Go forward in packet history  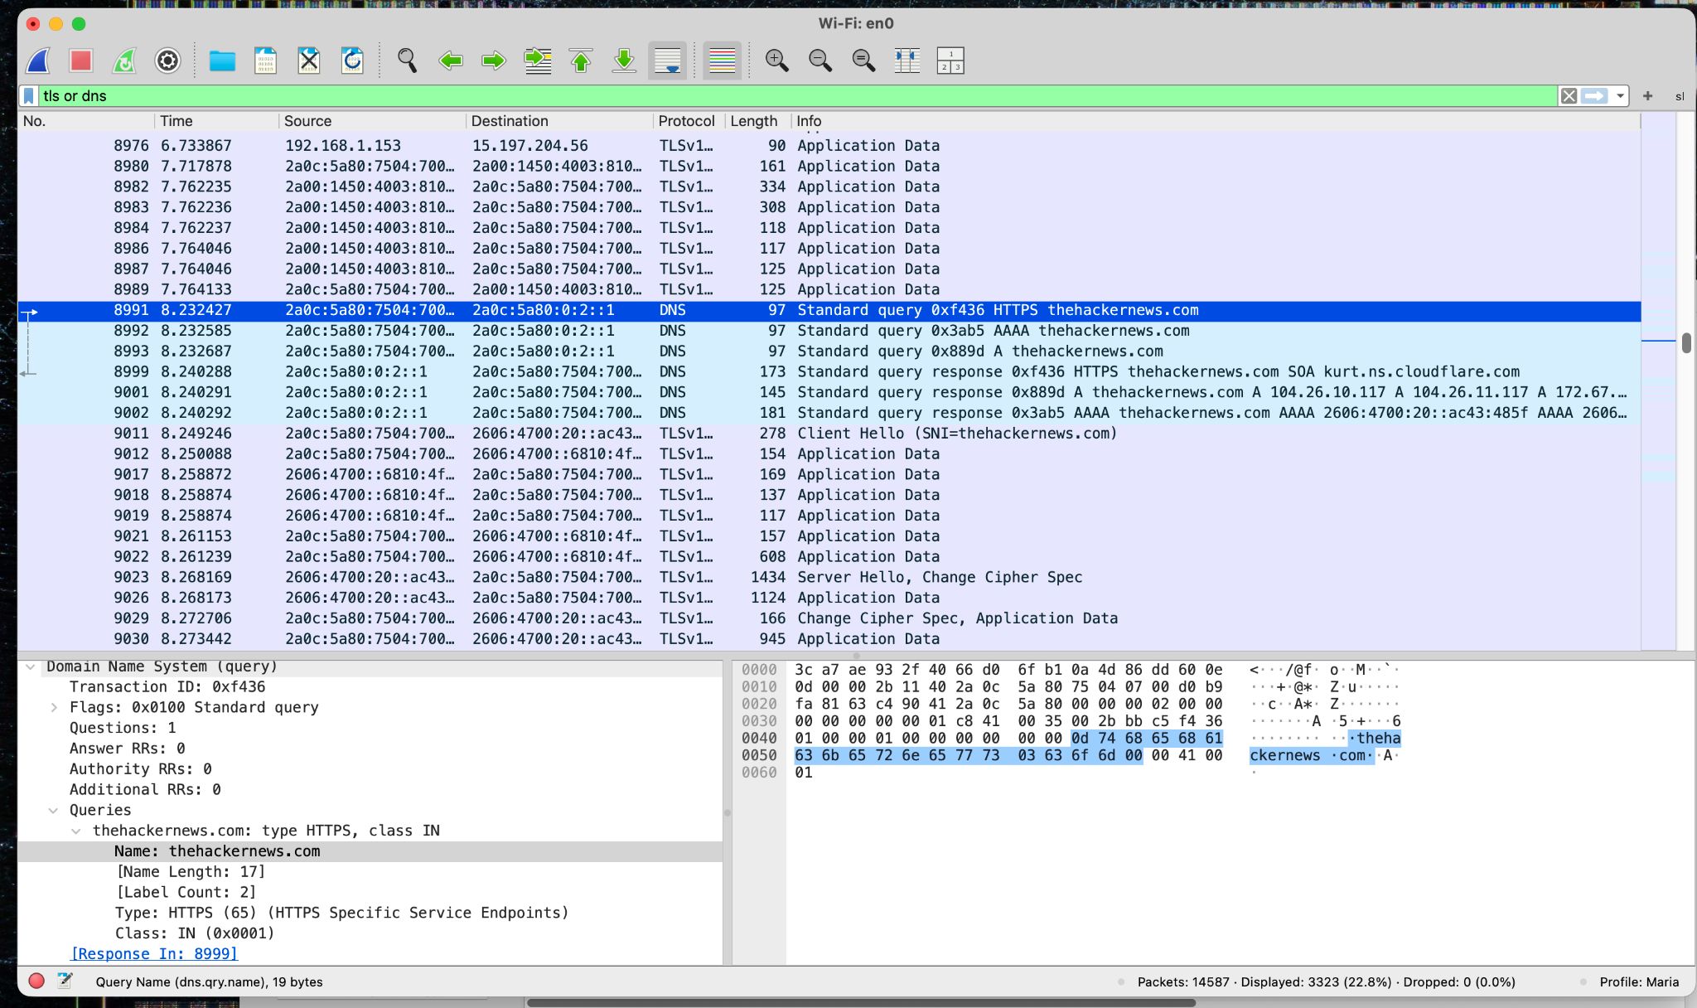pos(494,61)
